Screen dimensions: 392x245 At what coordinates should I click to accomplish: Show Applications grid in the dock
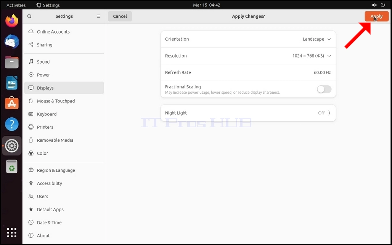click(12, 232)
